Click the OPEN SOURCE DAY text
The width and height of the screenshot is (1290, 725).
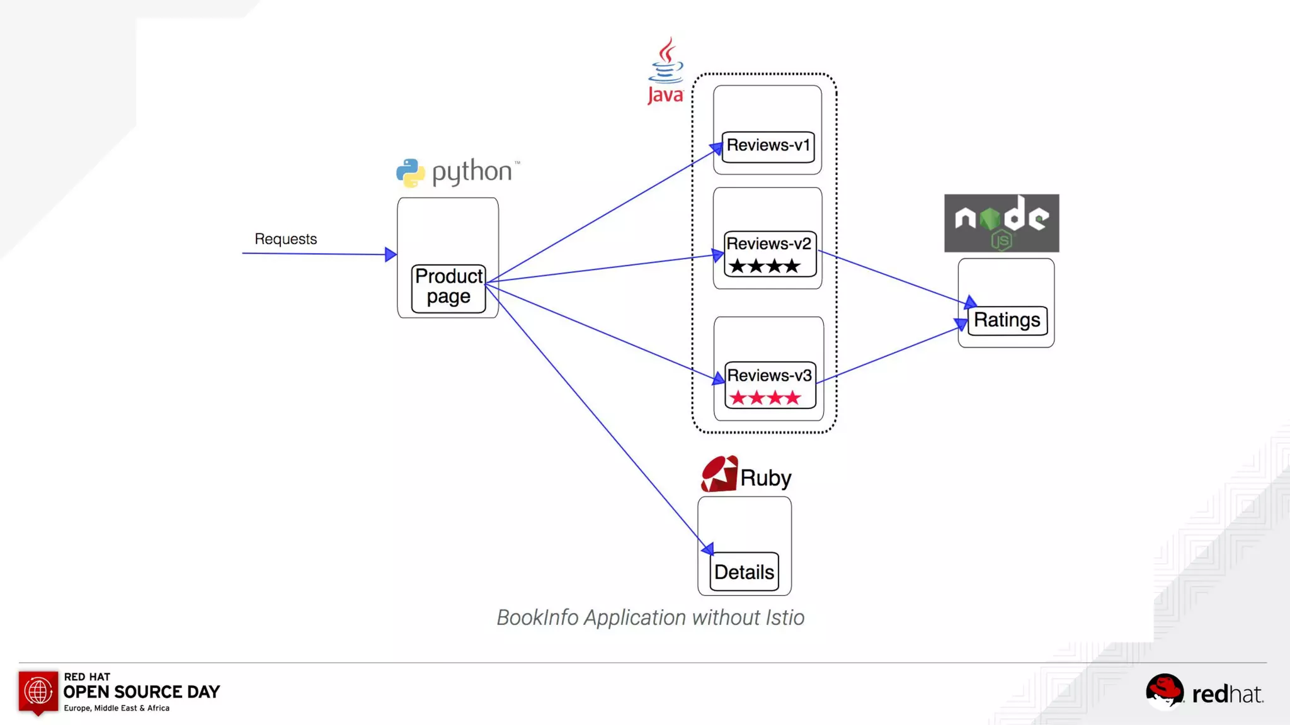tap(142, 692)
